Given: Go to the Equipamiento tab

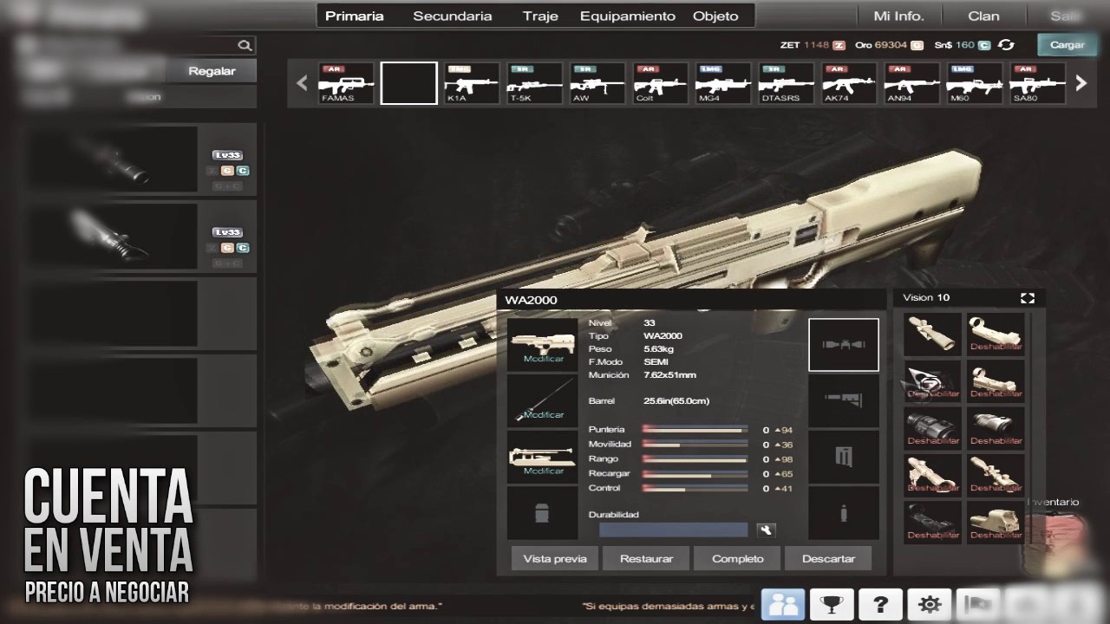Looking at the screenshot, I should (627, 16).
